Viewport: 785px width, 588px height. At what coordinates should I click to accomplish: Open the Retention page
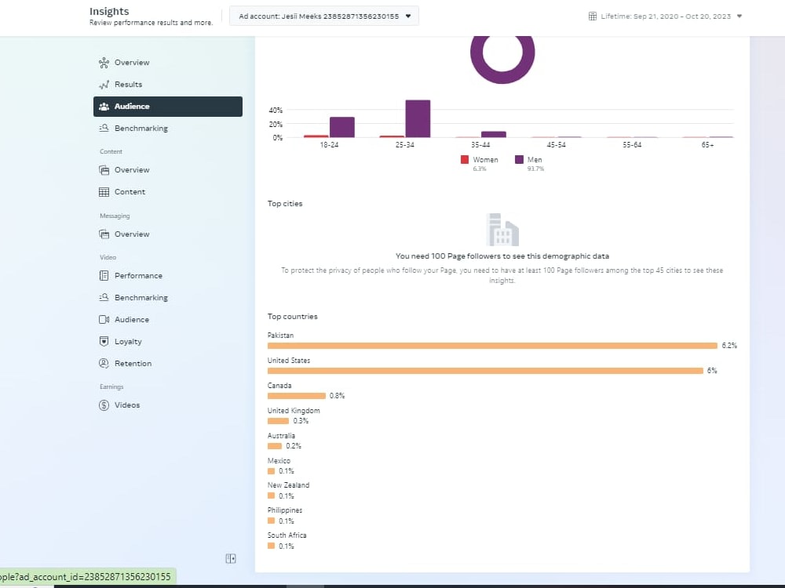point(168,364)
